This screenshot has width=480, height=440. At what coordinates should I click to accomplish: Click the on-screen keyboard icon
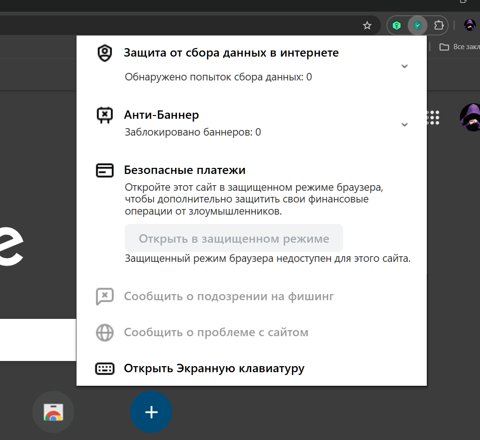[105, 368]
